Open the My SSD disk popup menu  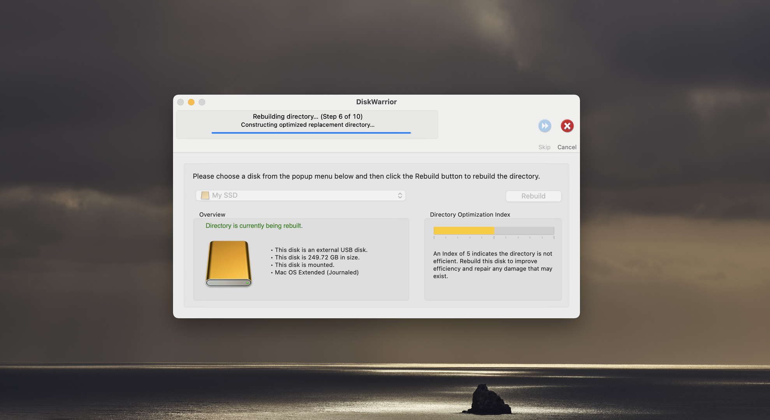point(301,196)
